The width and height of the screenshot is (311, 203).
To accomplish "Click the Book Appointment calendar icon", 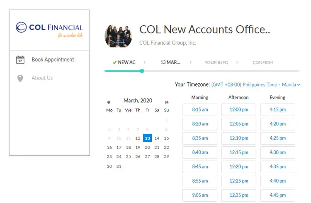I will coord(20,60).
